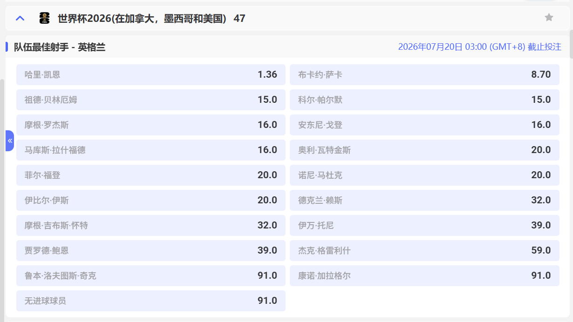Image resolution: width=573 pixels, height=322 pixels.
Task: Select 布卡约·萨卡 at odds 8.70
Action: click(424, 74)
